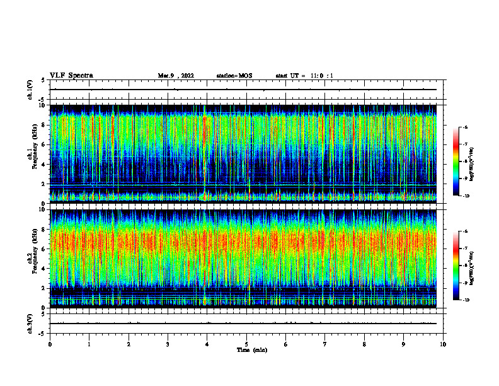Click the "-10" label on ch.1 colorbar
The image size is (499, 386).
pyautogui.click(x=466, y=196)
